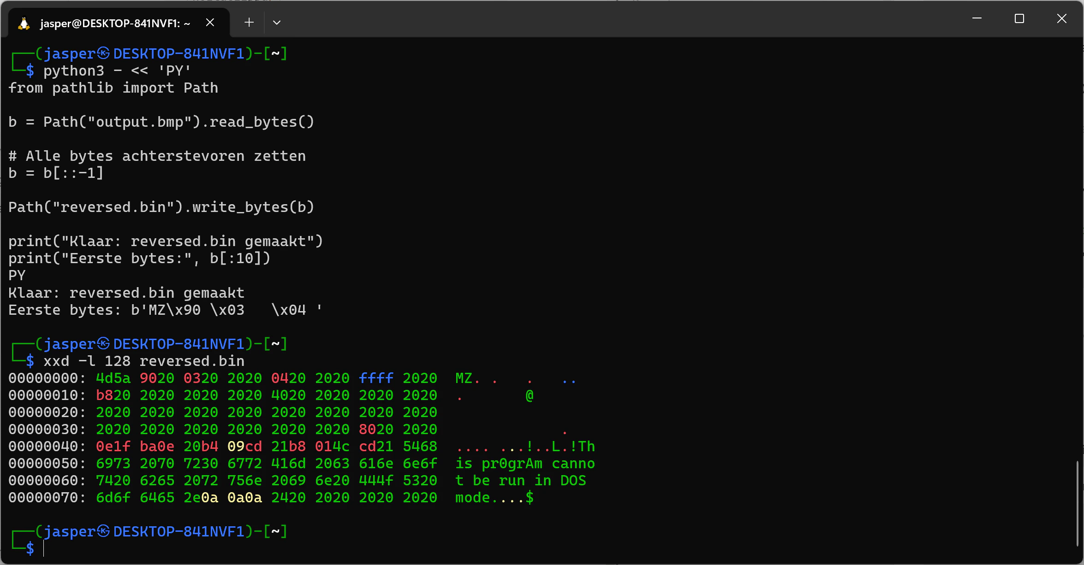The height and width of the screenshot is (565, 1084).
Task: Open a new terminal tab
Action: (249, 22)
